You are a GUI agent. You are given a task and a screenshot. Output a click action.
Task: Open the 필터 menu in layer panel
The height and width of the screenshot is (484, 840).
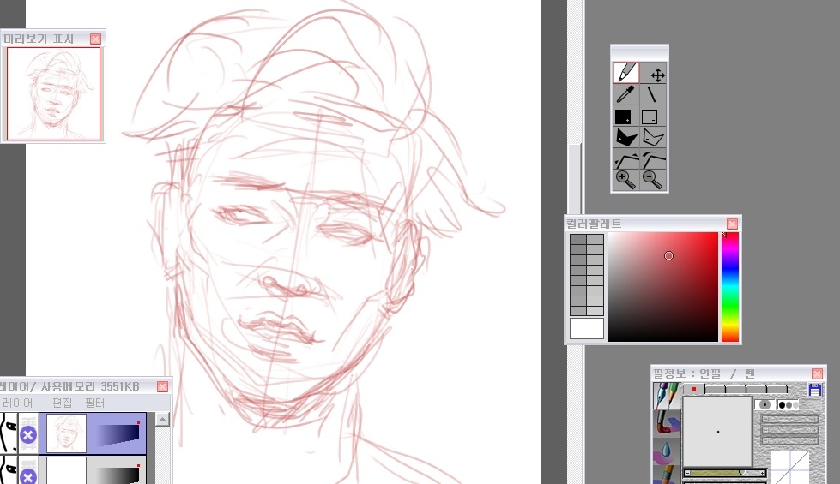click(x=94, y=403)
